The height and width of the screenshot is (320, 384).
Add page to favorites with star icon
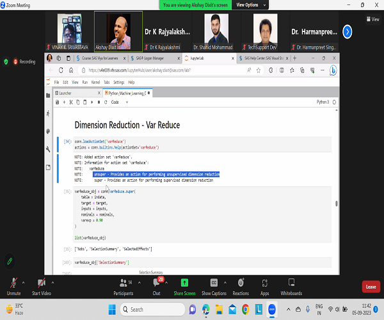tap(259, 70)
